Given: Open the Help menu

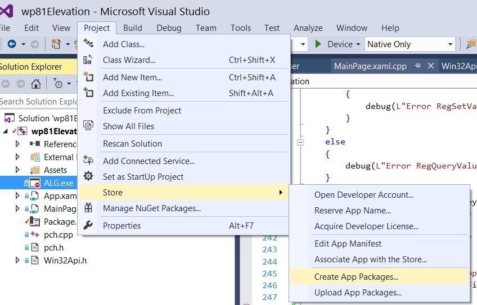Looking at the screenshot, I should tap(390, 28).
